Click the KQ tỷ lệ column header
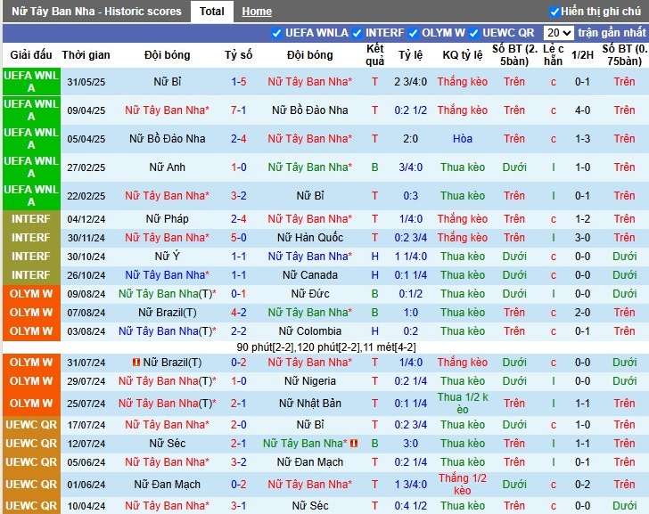The height and width of the screenshot is (514, 649). click(x=463, y=55)
